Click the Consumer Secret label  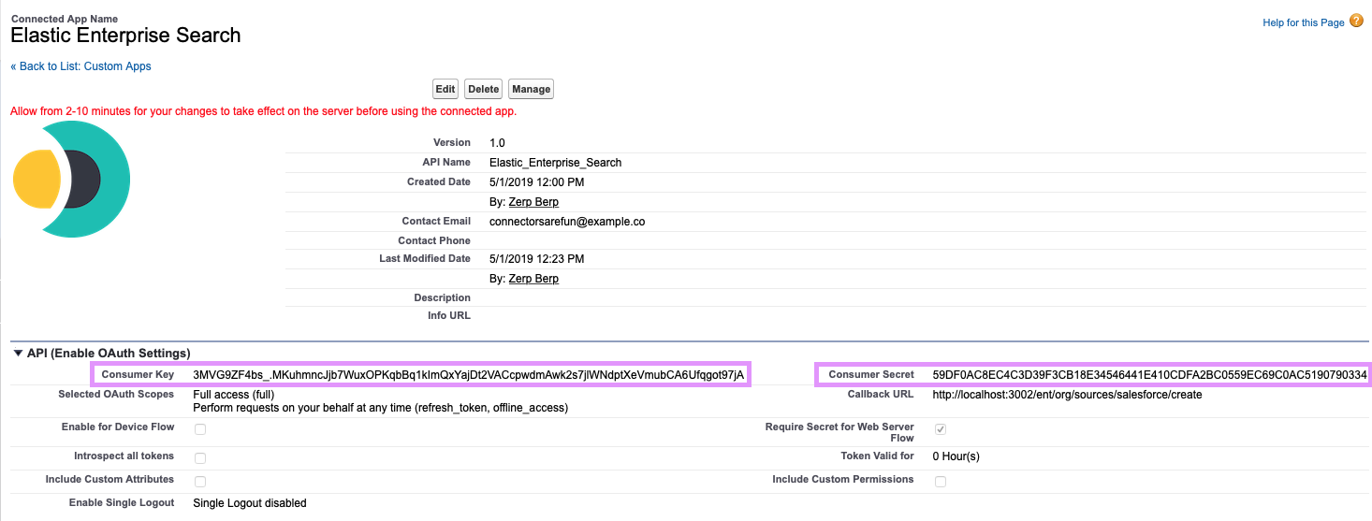(x=871, y=375)
